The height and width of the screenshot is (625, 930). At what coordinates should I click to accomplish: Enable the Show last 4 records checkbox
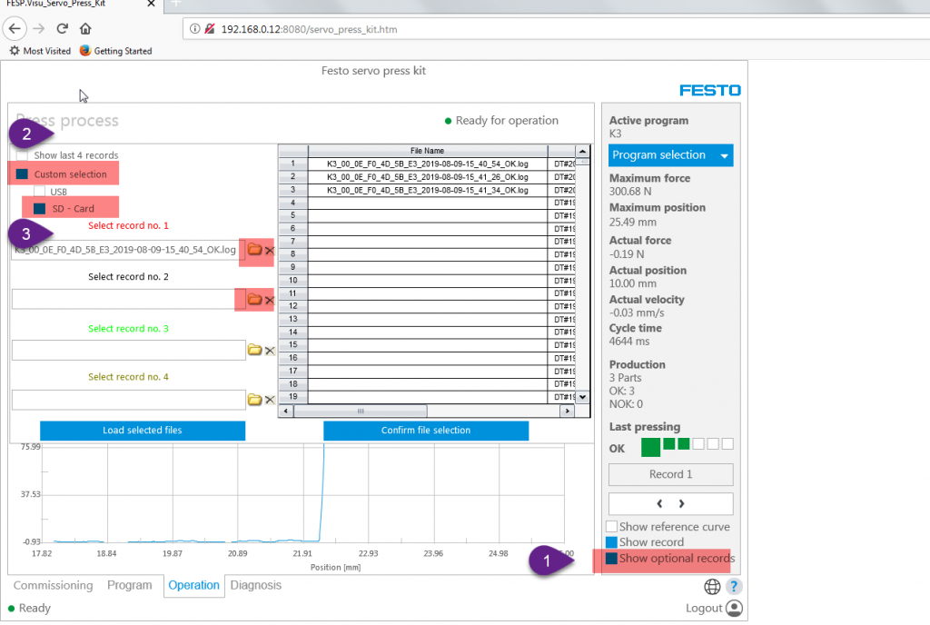(22, 155)
